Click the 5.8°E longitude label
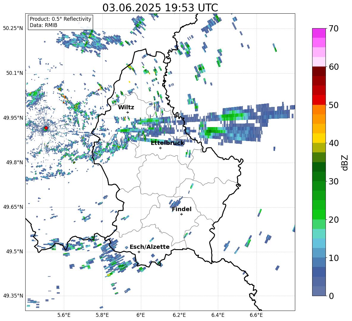Image resolution: width=352 pixels, height=321 pixels. point(102,315)
